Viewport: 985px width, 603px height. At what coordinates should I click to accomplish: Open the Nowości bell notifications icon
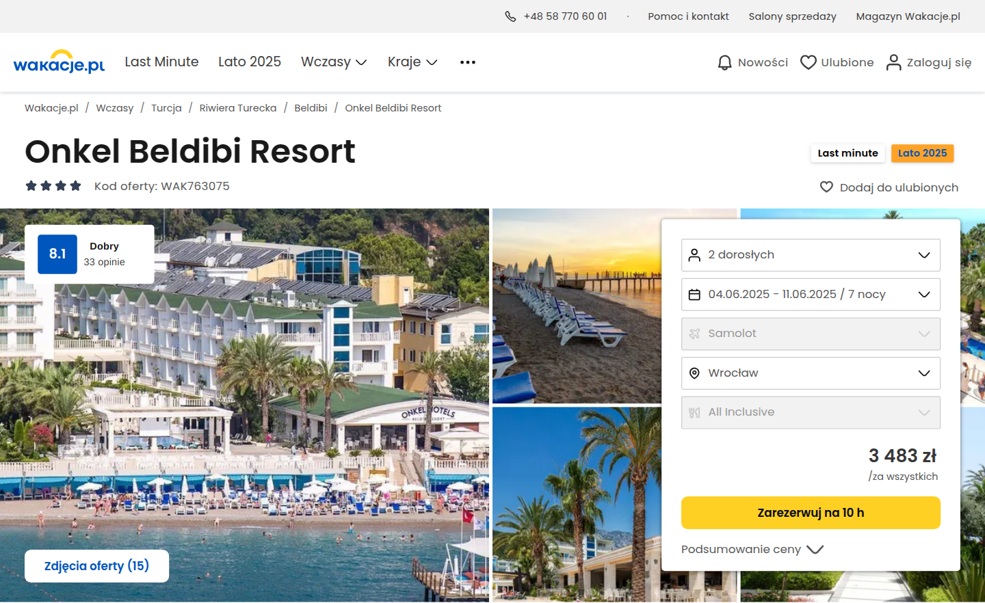(x=724, y=62)
